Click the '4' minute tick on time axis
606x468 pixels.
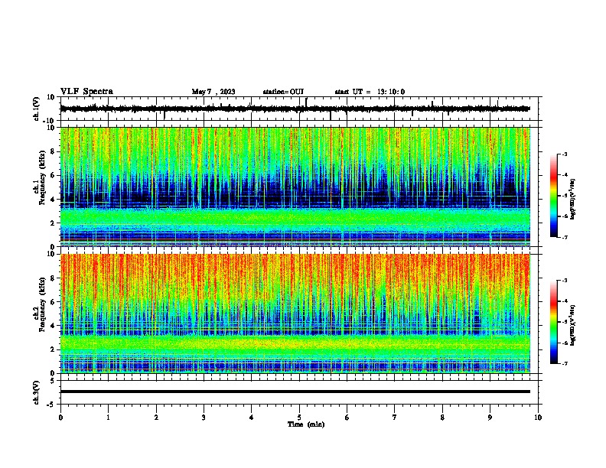(252, 418)
